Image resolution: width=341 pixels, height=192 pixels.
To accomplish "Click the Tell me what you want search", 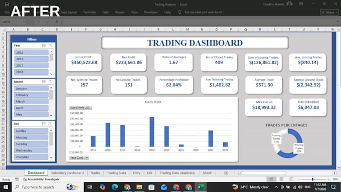I will click(x=203, y=13).
